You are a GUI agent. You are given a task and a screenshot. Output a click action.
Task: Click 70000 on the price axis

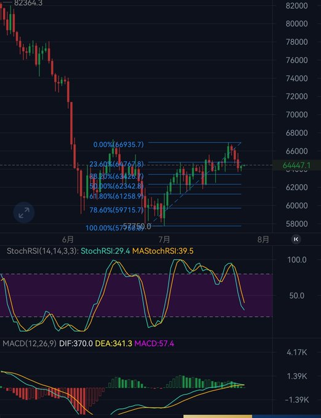[296, 114]
